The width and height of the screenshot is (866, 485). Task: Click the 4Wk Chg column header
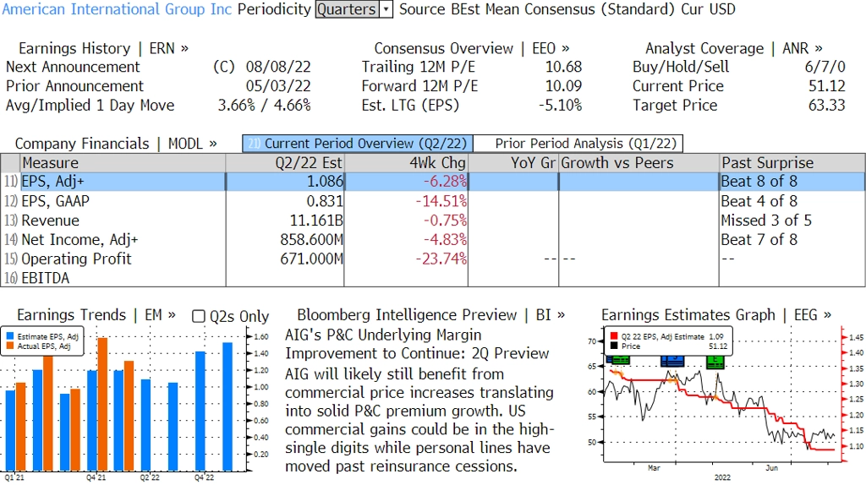[406, 163]
